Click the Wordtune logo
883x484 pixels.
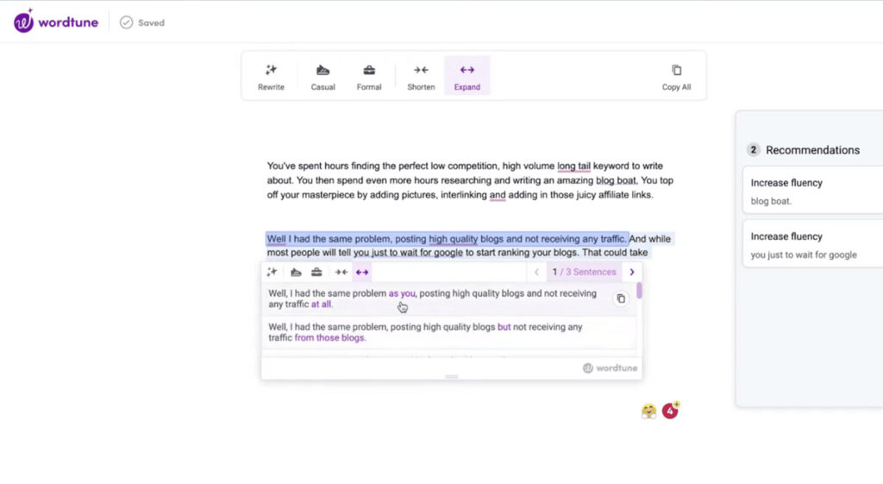pyautogui.click(x=55, y=22)
